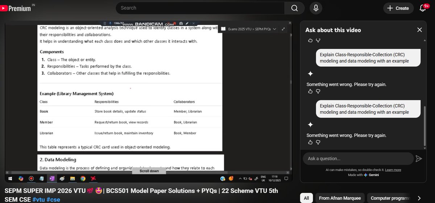Click the red recorder taskbar icon in video
The image size is (435, 203).
coord(31,179)
